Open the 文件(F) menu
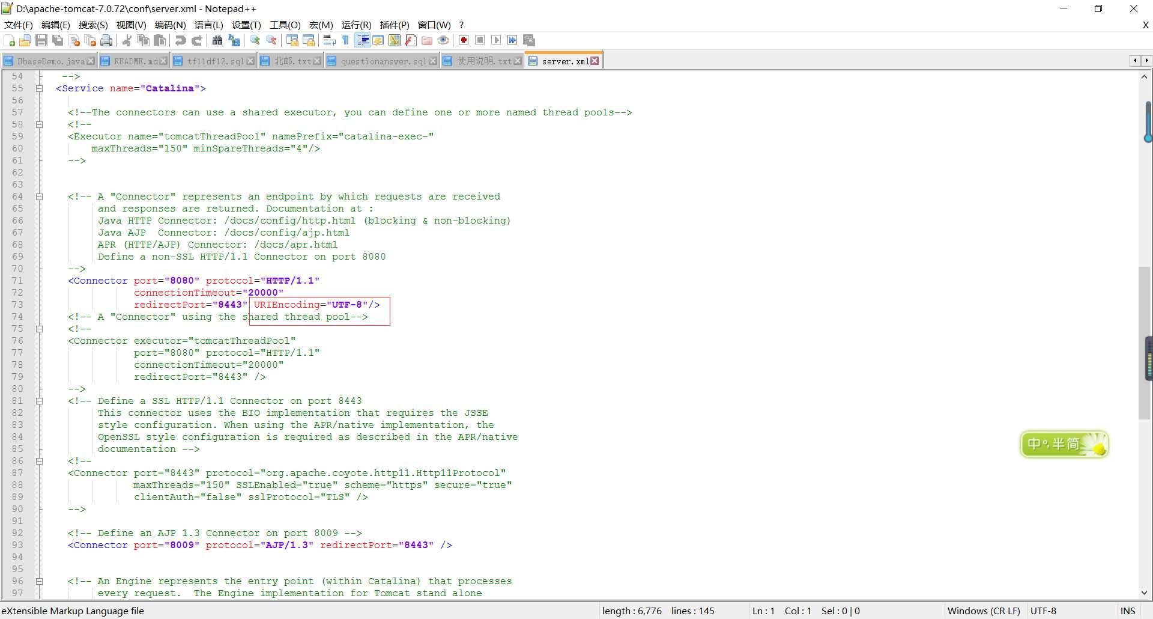 point(18,25)
